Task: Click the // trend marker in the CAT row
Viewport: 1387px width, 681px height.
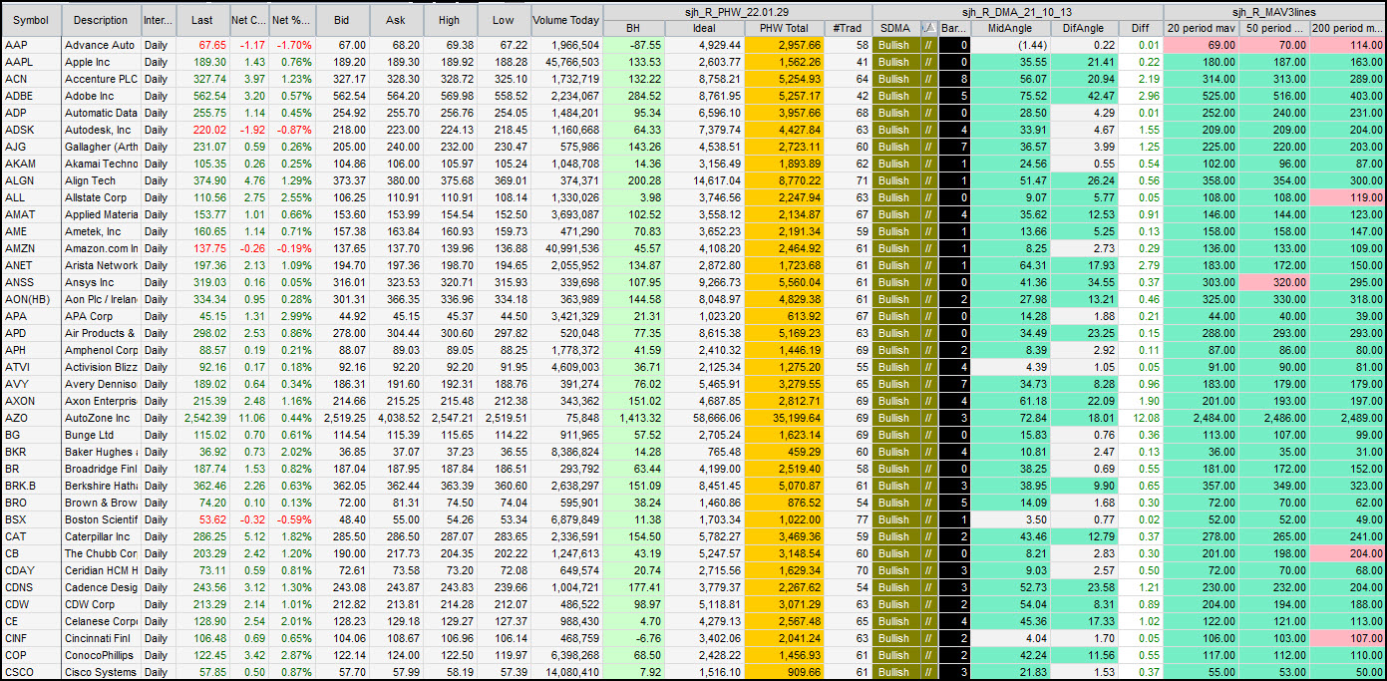Action: 928,536
